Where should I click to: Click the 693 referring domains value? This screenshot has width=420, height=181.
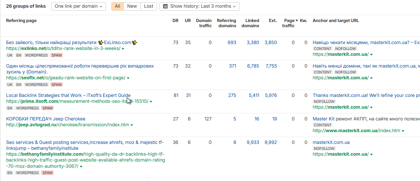(232, 43)
